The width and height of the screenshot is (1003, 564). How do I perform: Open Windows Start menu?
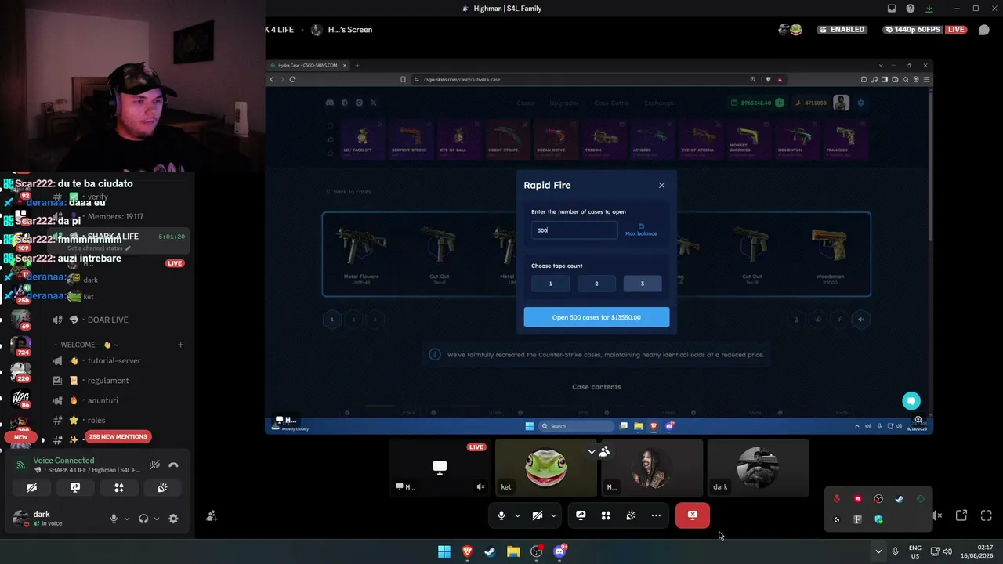[x=444, y=551]
